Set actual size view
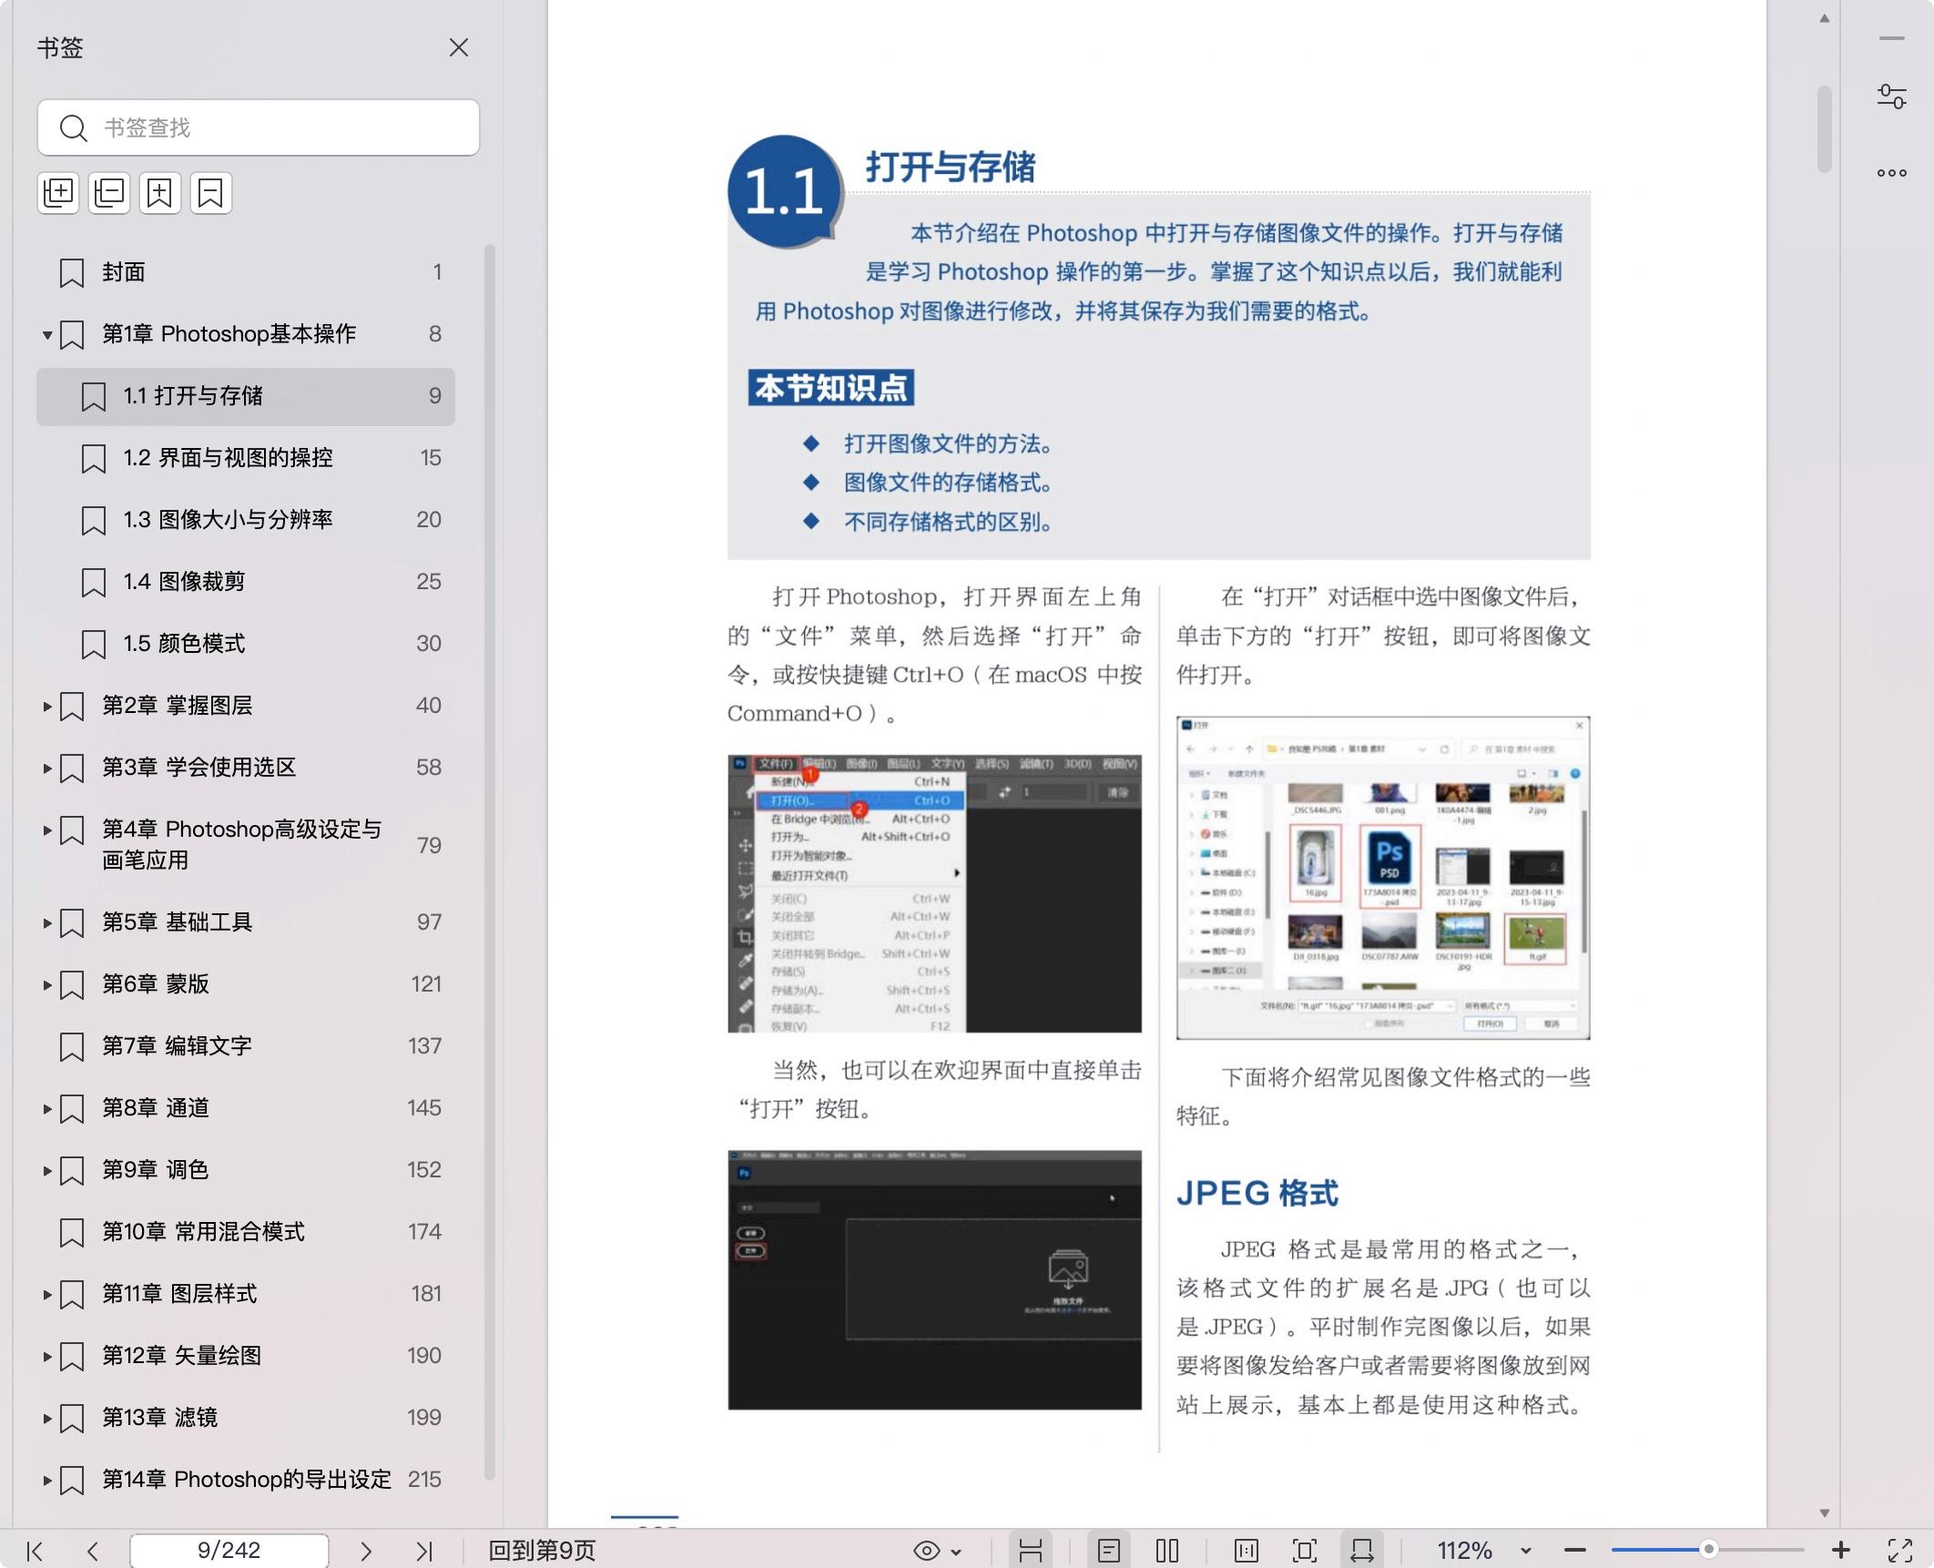This screenshot has height=1568, width=1934. click(1246, 1551)
